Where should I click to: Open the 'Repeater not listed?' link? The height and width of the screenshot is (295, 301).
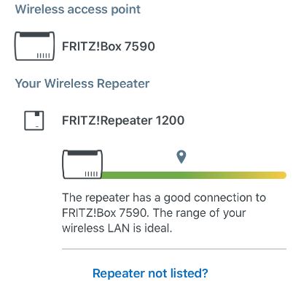click(150, 273)
